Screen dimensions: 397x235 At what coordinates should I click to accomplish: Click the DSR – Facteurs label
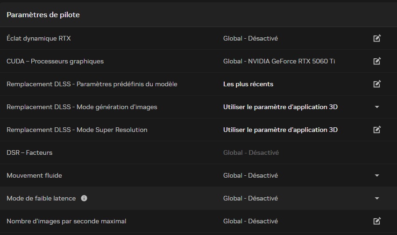(x=29, y=152)
